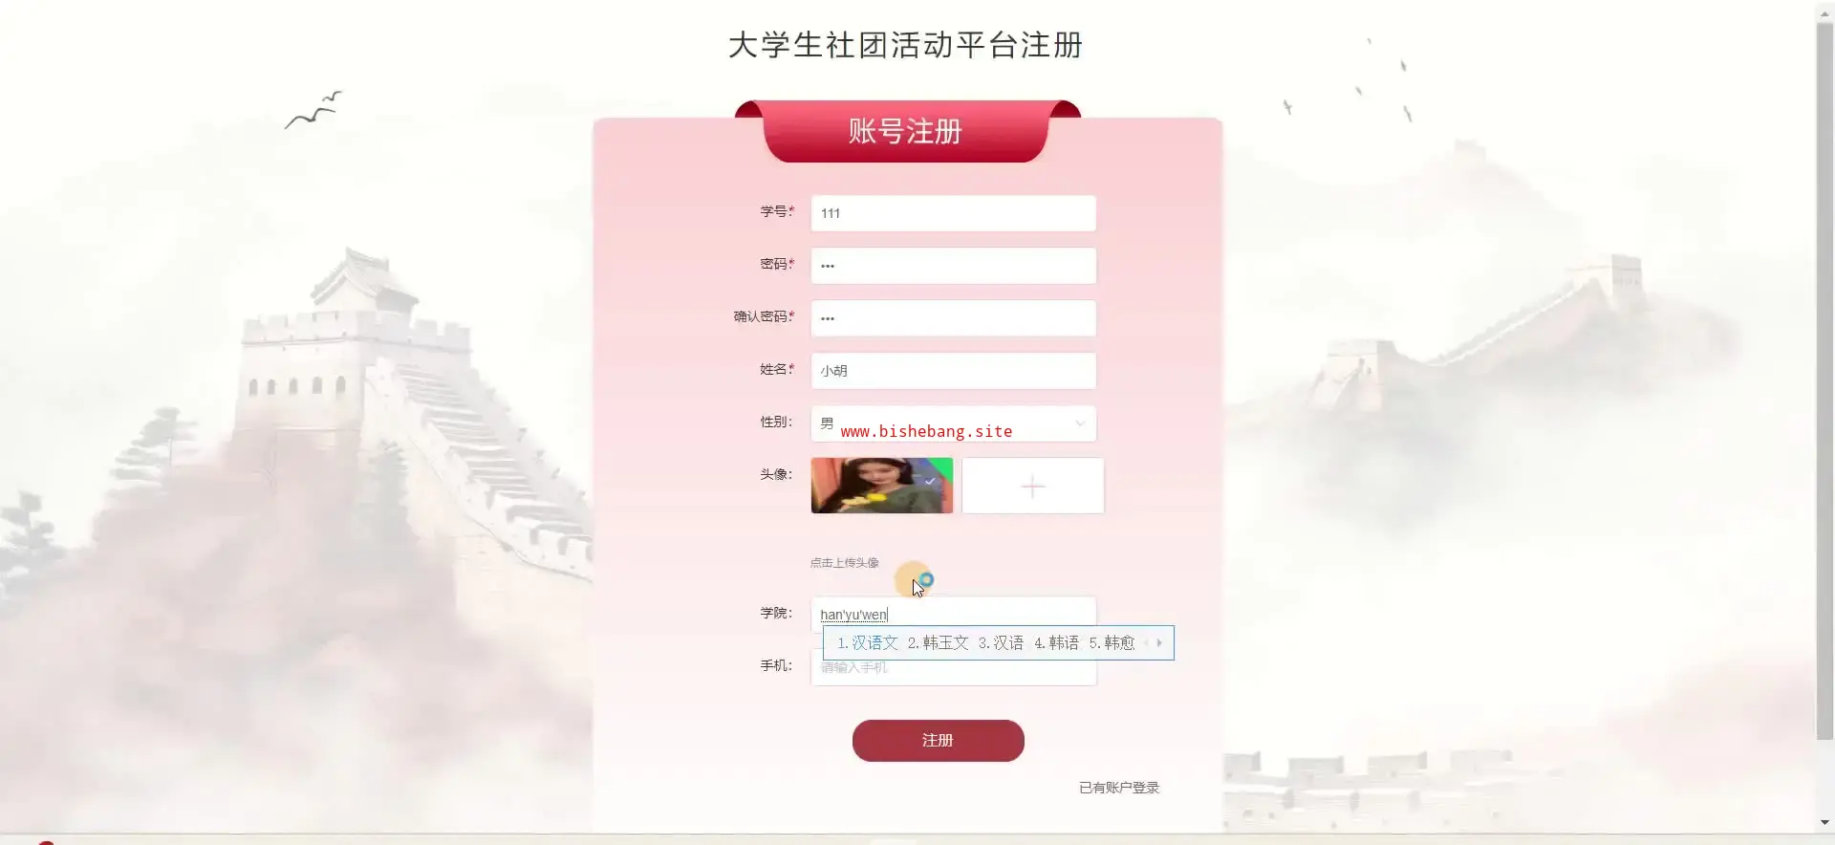The width and height of the screenshot is (1835, 845).
Task: Click the green checkmark on avatar thumbnail
Action: coord(932,481)
